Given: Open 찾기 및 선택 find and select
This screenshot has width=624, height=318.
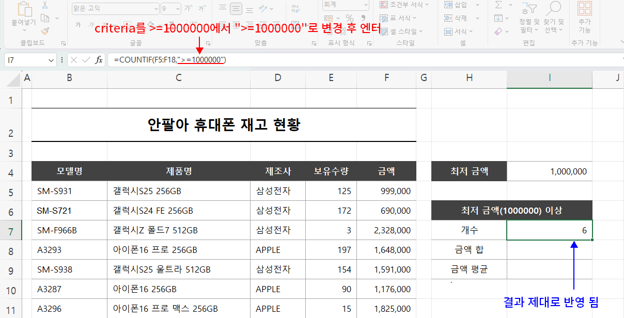Looking at the screenshot, I should pos(554,18).
